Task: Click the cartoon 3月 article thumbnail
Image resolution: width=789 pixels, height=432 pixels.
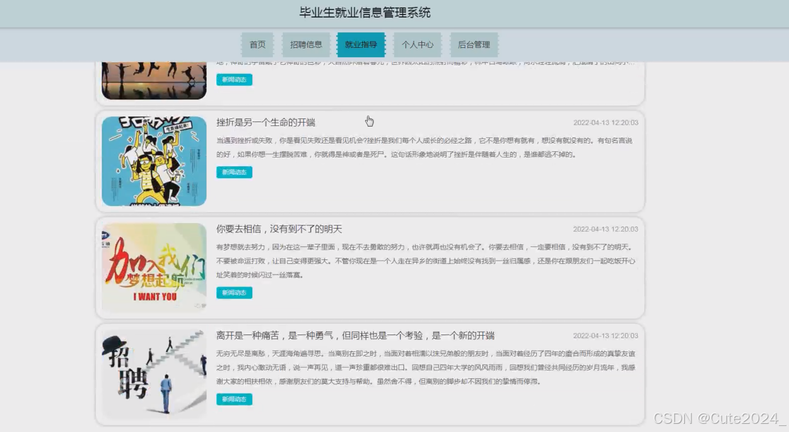Action: coord(153,160)
